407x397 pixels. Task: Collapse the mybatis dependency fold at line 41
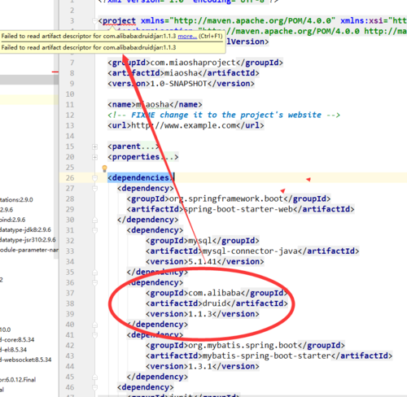point(94,335)
